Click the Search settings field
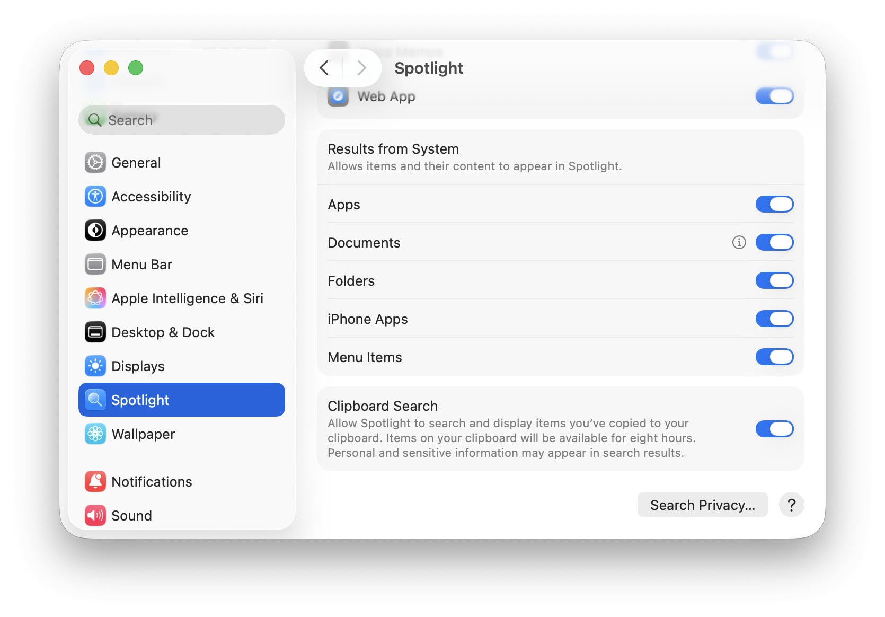This screenshot has height=617, width=885. click(x=182, y=120)
